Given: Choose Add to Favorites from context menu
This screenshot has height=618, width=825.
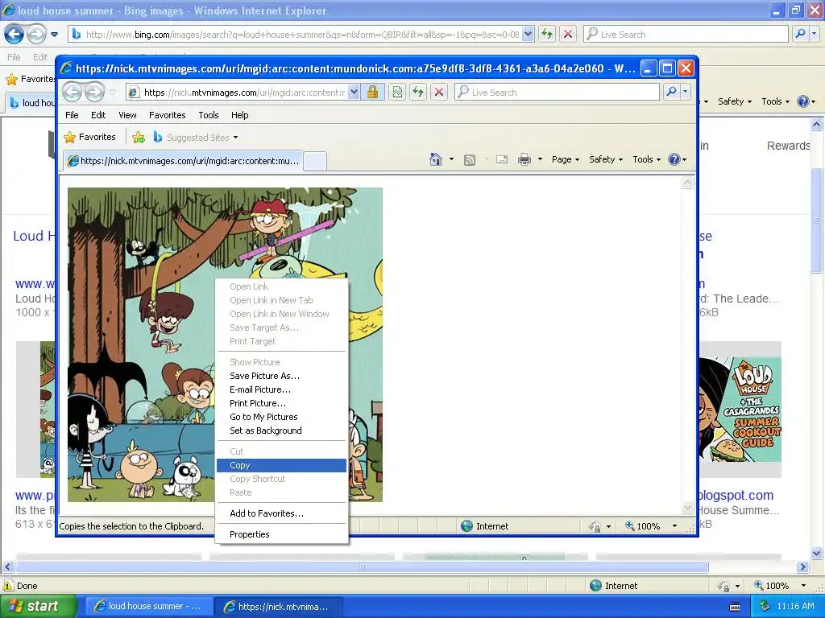Looking at the screenshot, I should [x=281, y=513].
